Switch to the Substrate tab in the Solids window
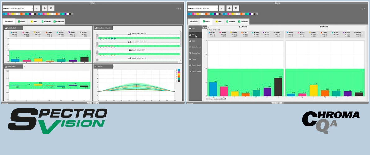This screenshot has width=370, height=155. tap(231, 21)
